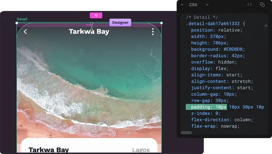Open the CSS language dropdown
The image size is (272, 154).
(x=207, y=5)
